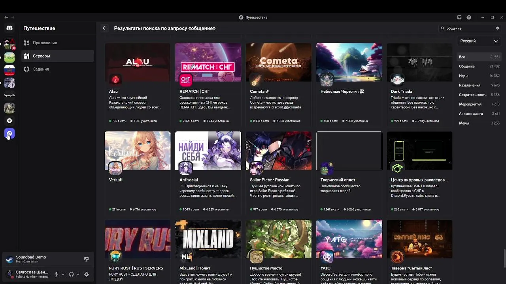Viewport: 506px width, 284px height.
Task: Click the Discover compass icon in the server rail
Action: tap(9, 134)
